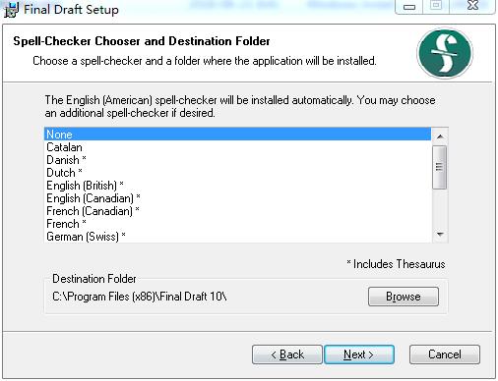498x381 pixels.
Task: Select Catalan spell-checker
Action: [x=237, y=147]
